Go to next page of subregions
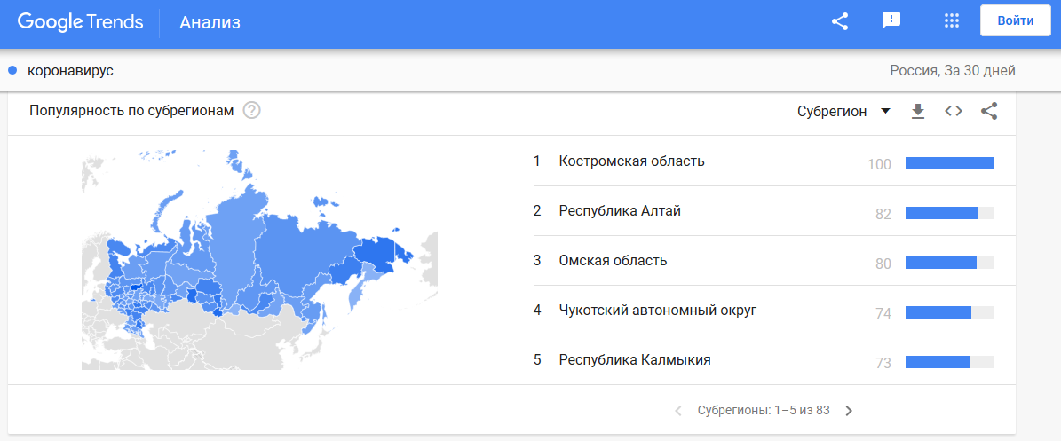This screenshot has width=1061, height=441. click(849, 411)
